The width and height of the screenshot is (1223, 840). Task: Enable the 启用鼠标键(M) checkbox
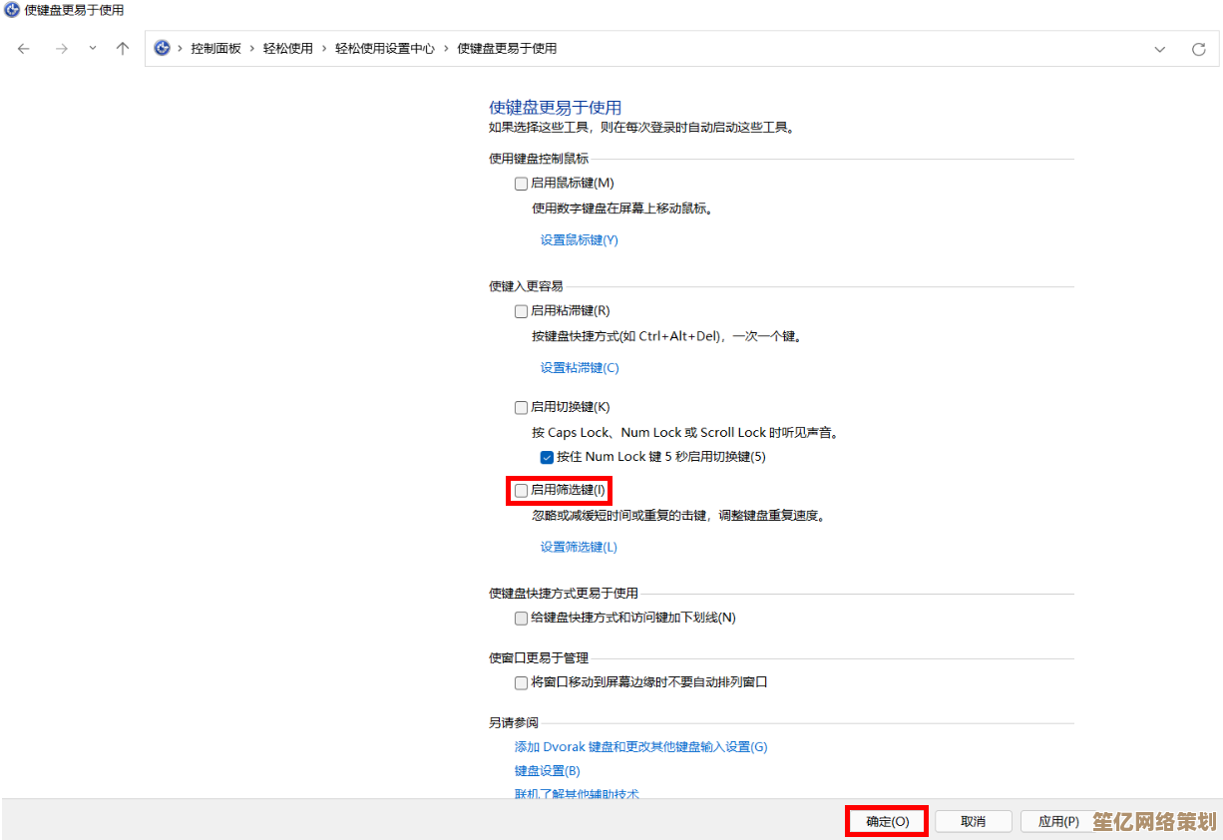521,184
